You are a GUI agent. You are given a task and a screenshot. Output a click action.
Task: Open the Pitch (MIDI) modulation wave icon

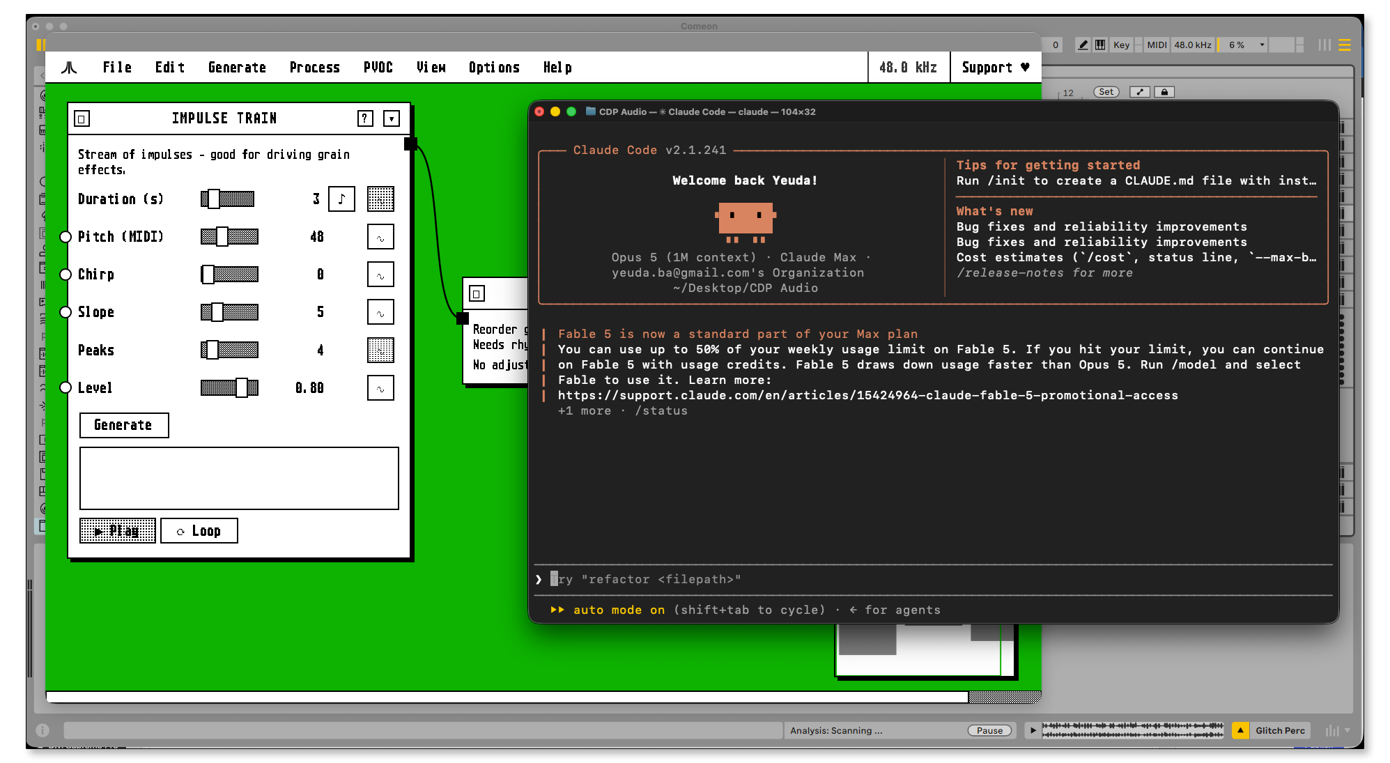coord(380,237)
